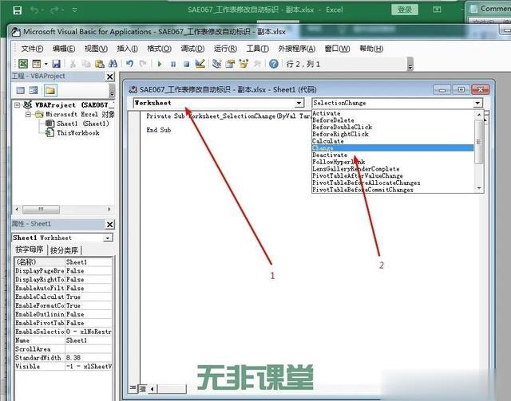Open the 文件(F) menu

coord(32,49)
